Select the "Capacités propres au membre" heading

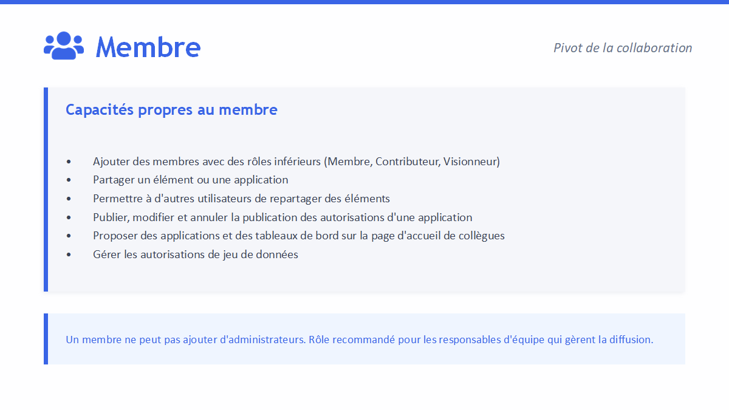pyautogui.click(x=171, y=110)
